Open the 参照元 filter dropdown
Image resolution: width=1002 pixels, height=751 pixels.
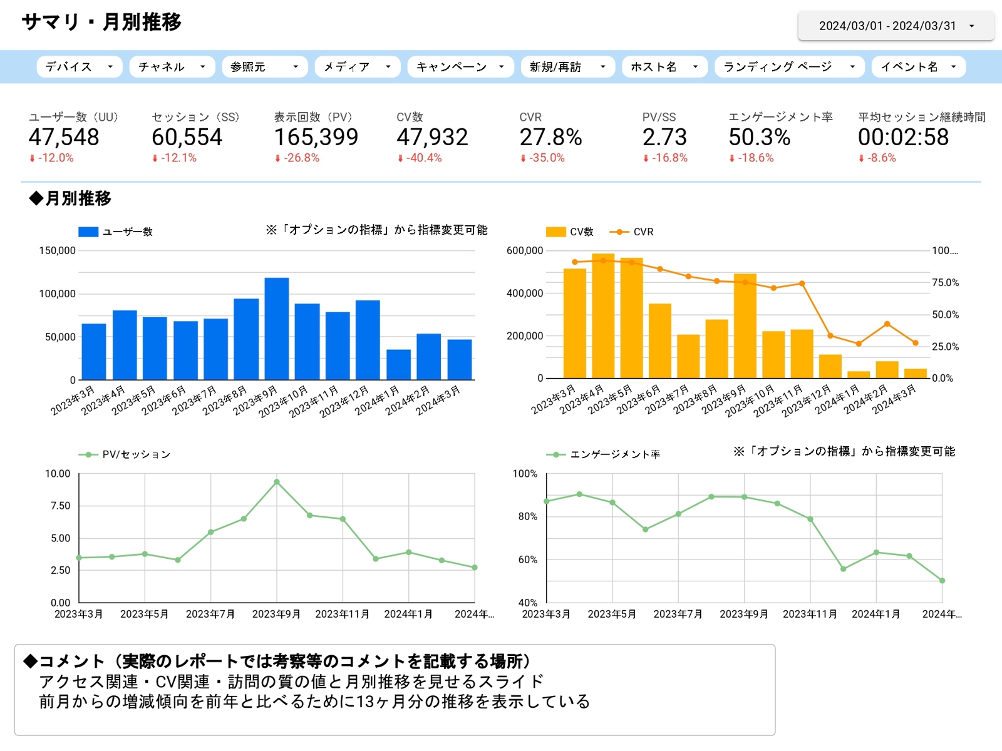pos(263,66)
